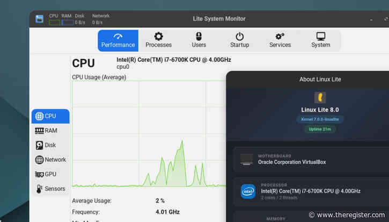This screenshot has width=389, height=222.
Task: Click the cpu0 label under CPU name
Action: (123, 67)
